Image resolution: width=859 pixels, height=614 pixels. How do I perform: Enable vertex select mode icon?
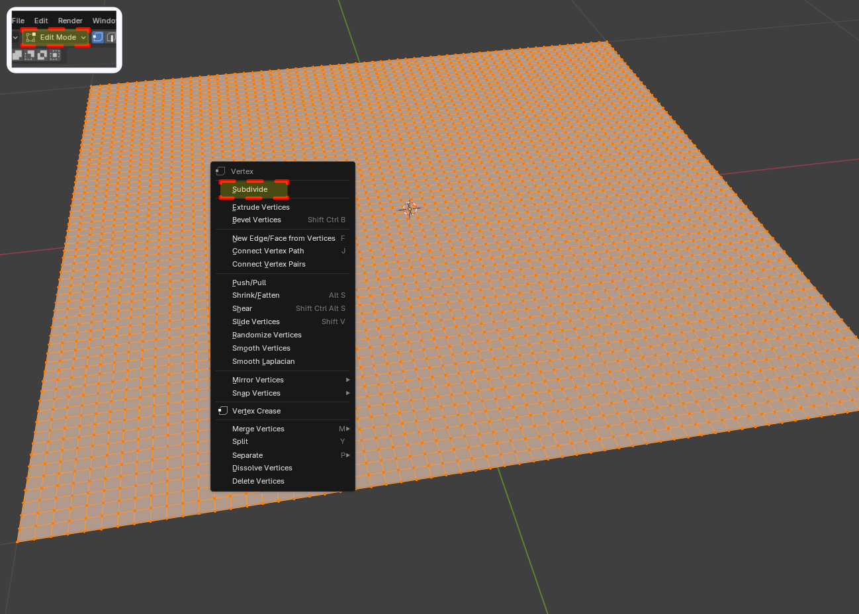click(x=98, y=38)
